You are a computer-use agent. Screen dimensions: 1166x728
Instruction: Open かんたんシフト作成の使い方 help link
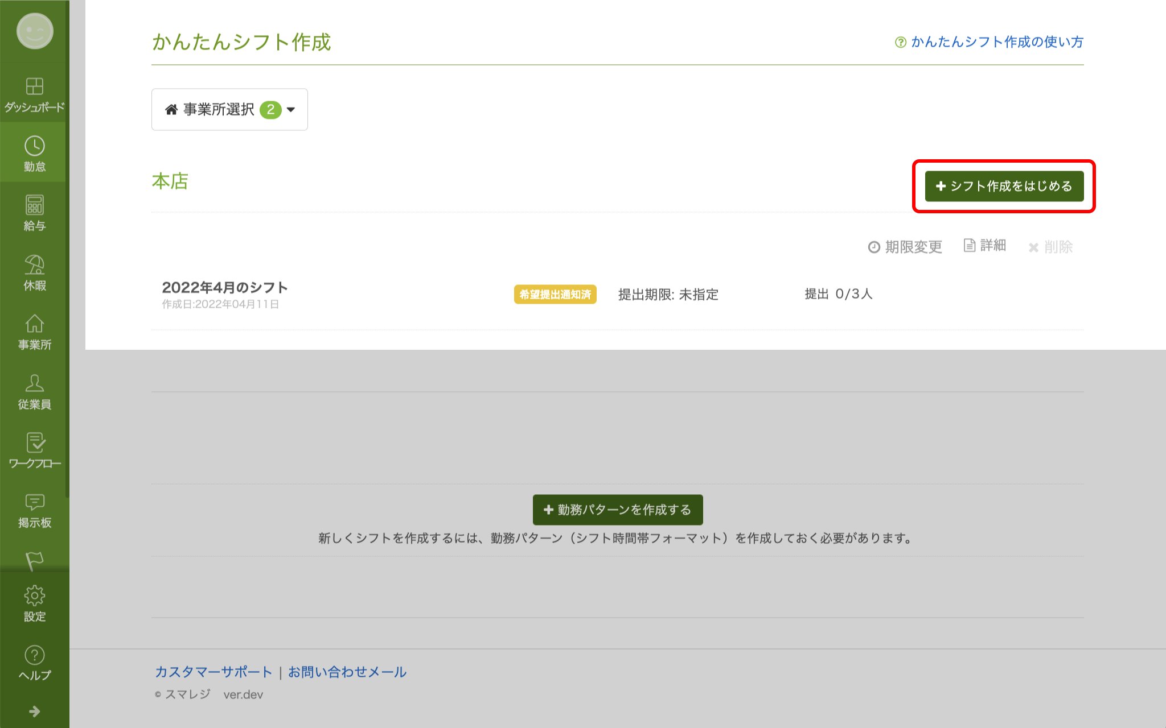(989, 42)
